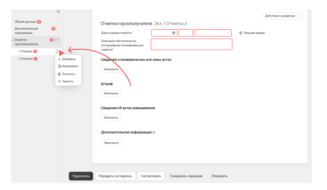Click the Отменить button
The width and height of the screenshot is (327, 190).
(x=219, y=176)
